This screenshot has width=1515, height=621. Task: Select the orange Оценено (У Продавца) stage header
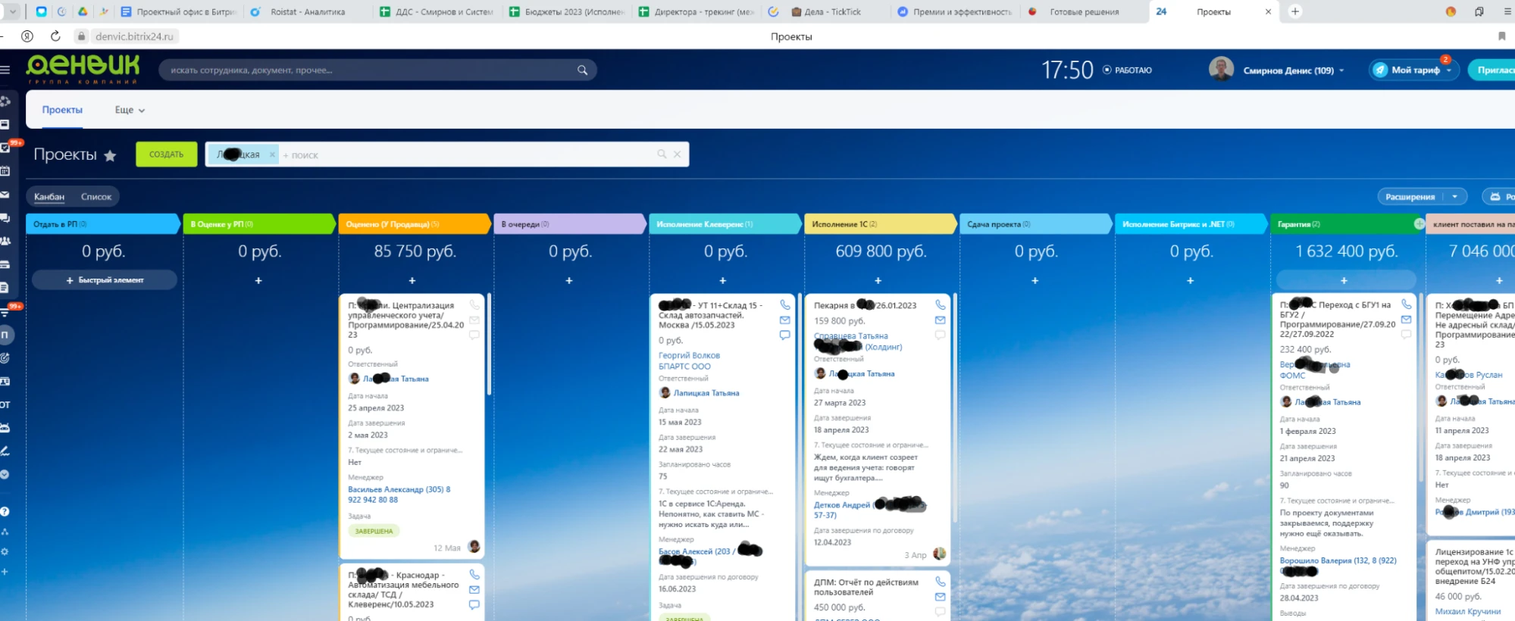[413, 224]
